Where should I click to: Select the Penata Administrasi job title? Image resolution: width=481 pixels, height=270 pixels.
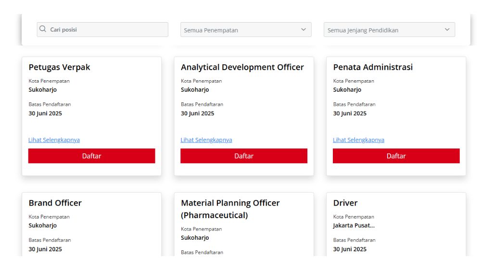[373, 67]
